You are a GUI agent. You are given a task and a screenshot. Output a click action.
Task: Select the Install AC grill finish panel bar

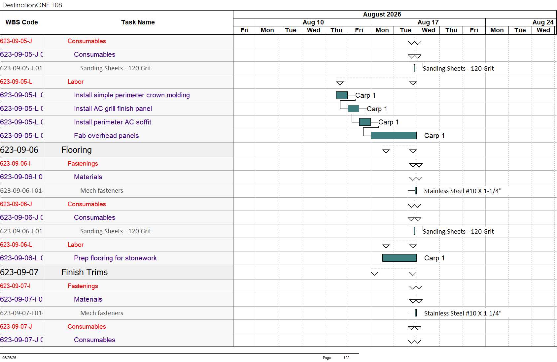(353, 109)
